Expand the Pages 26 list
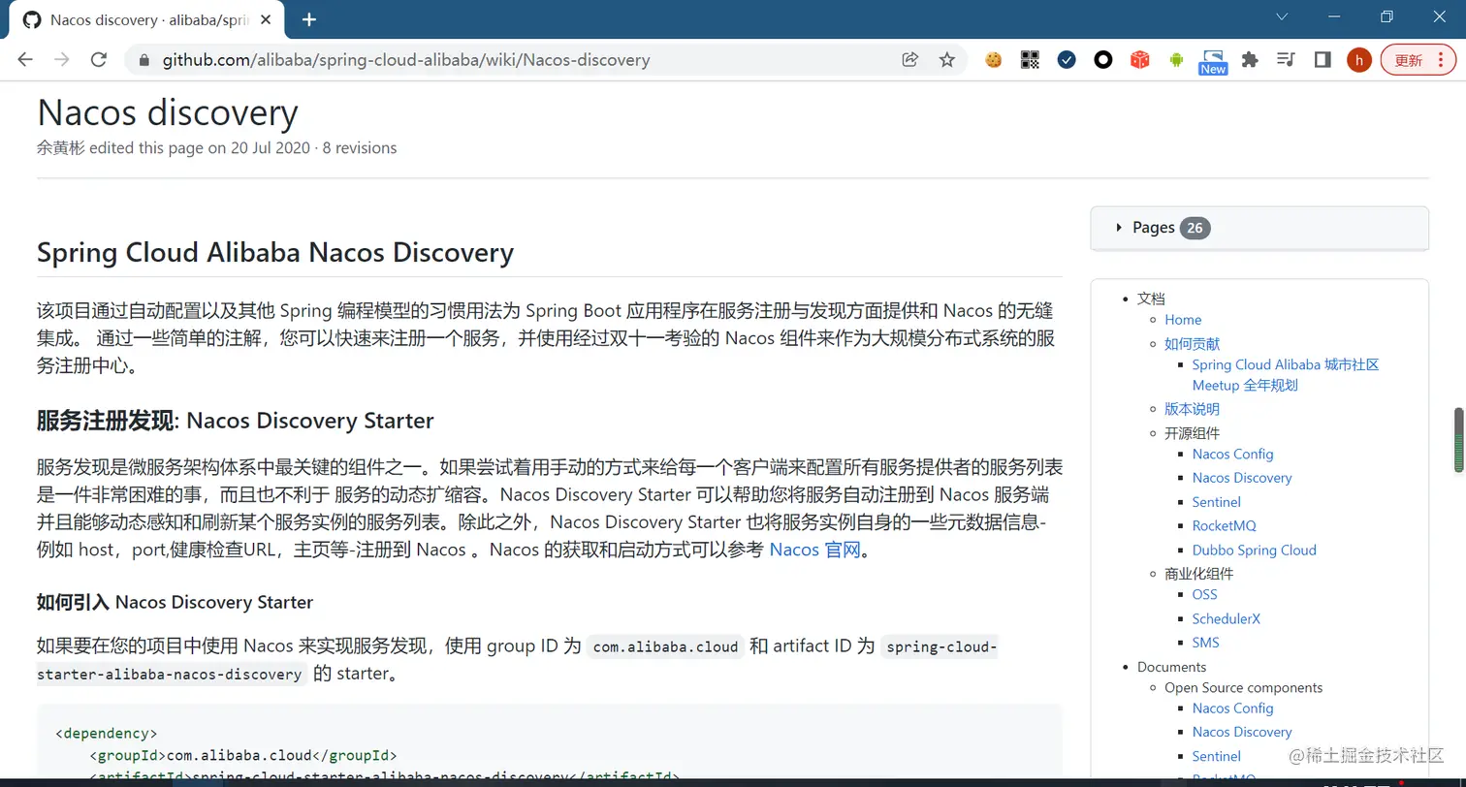 pyautogui.click(x=1259, y=228)
